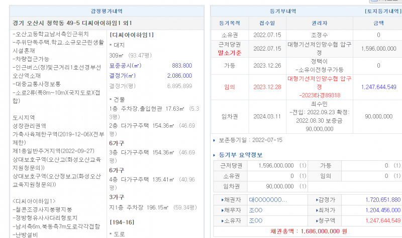
Task: Click the 채무자 name 조OO
Action: pyautogui.click(x=255, y=210)
